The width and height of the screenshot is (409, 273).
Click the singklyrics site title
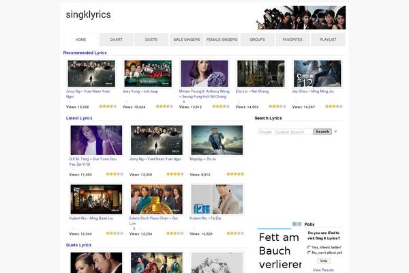click(x=89, y=14)
